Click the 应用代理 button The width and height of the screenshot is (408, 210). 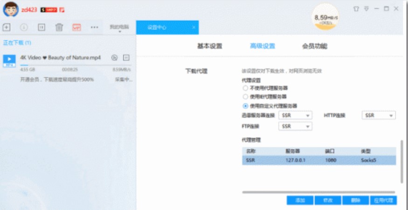(x=384, y=200)
